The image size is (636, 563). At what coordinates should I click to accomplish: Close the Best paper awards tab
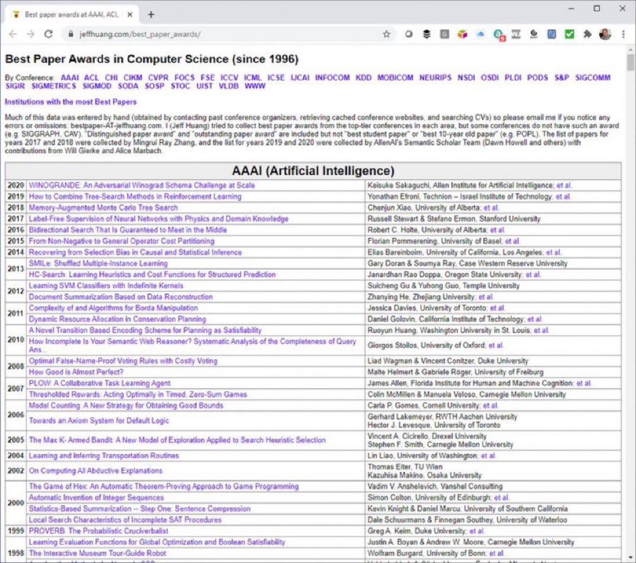[x=130, y=15]
